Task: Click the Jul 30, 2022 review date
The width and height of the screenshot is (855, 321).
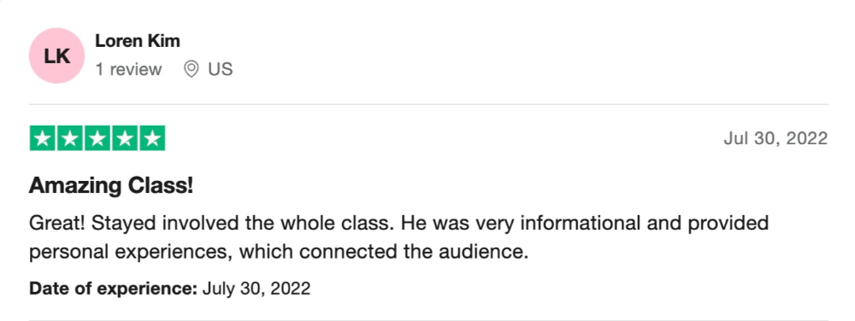Action: (x=775, y=139)
